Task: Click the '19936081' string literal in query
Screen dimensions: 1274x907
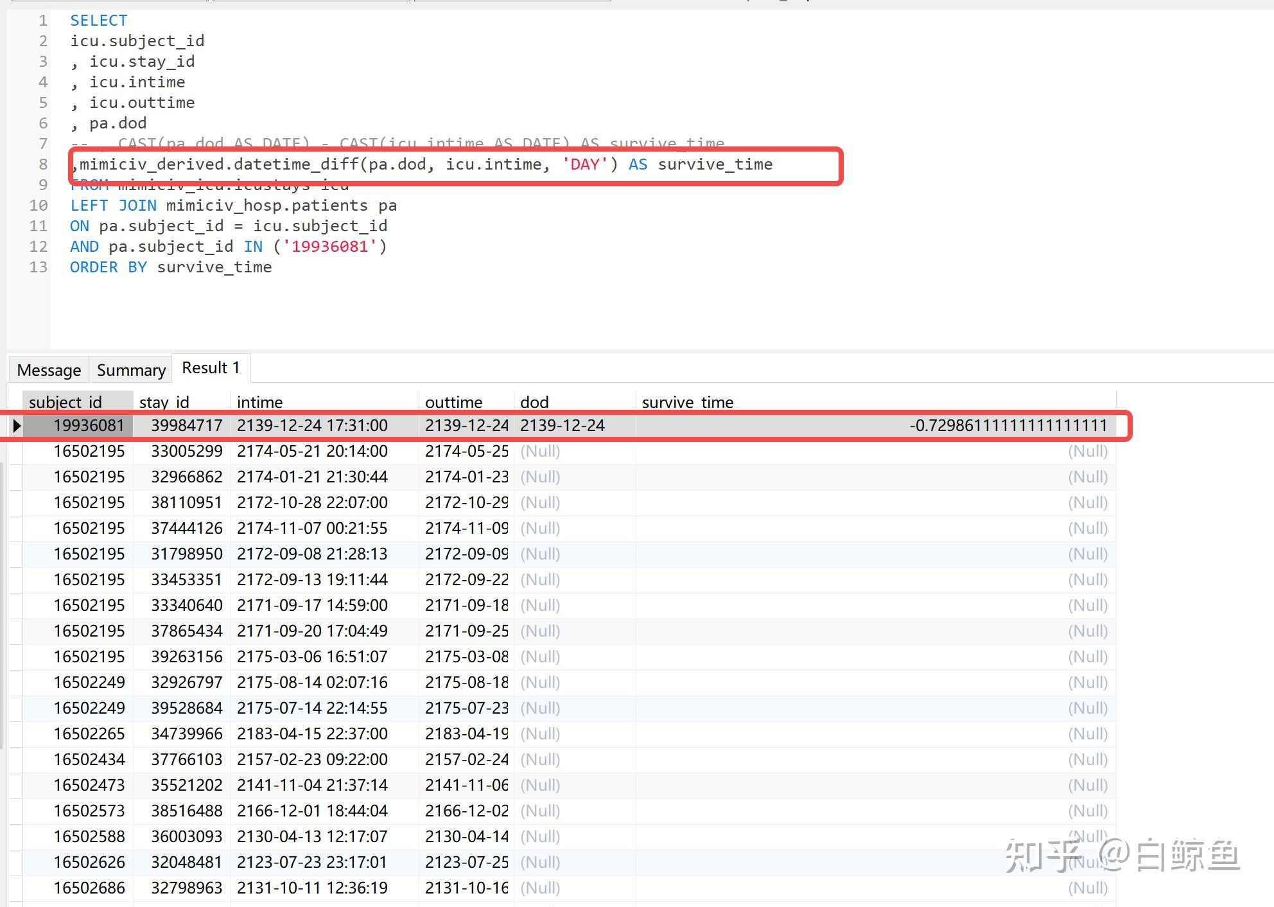Action: (329, 247)
